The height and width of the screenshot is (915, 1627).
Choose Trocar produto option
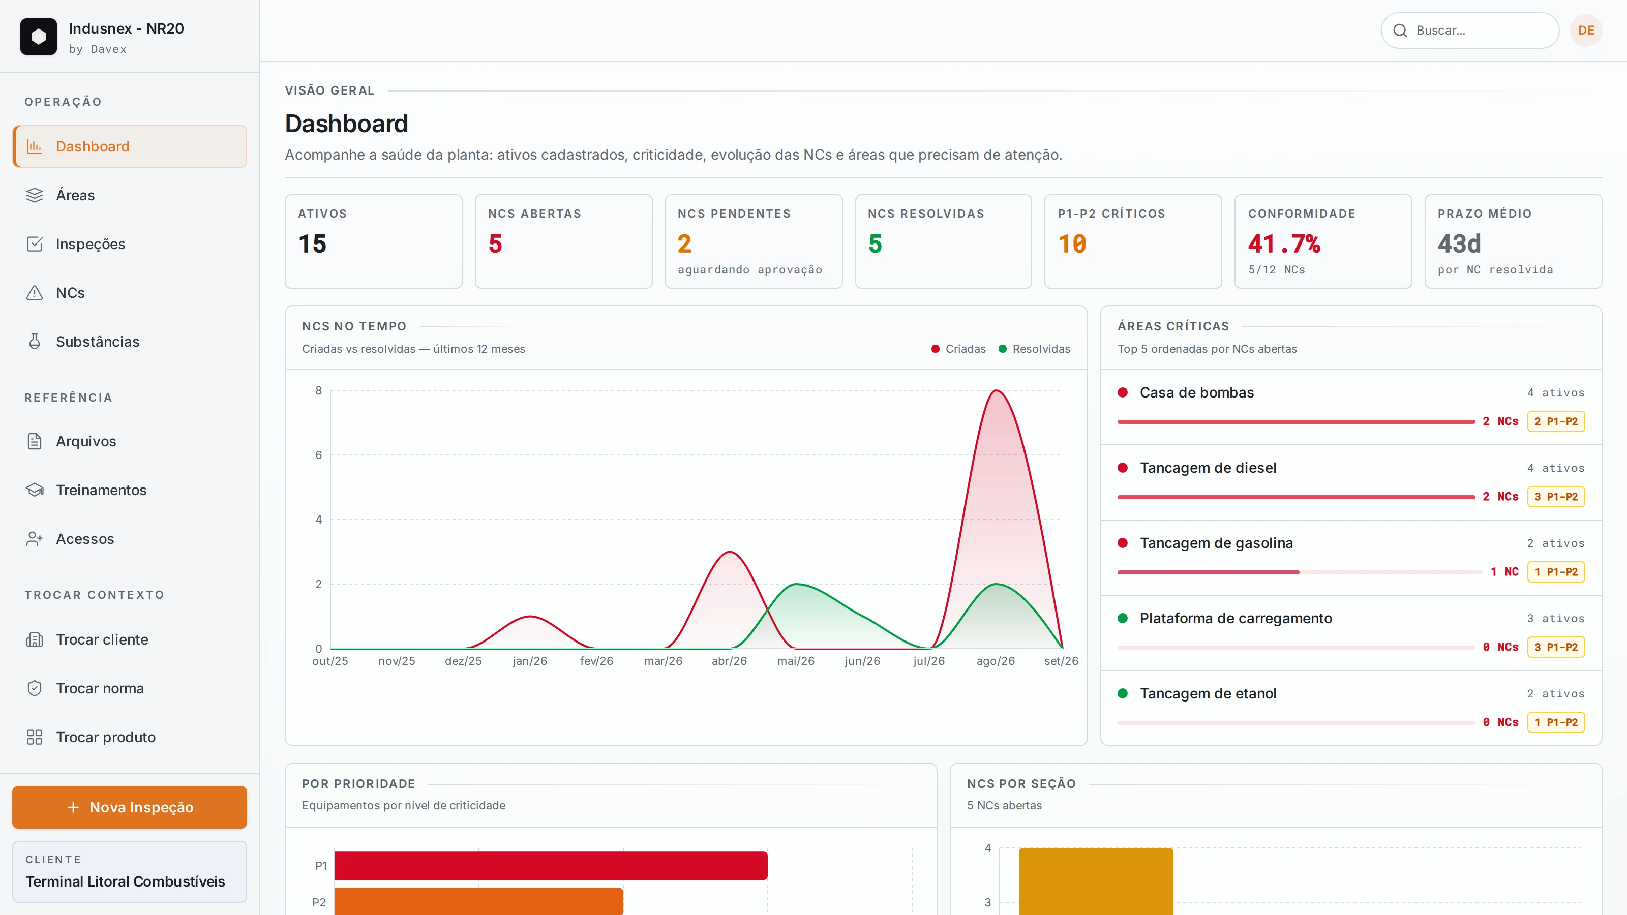point(130,737)
